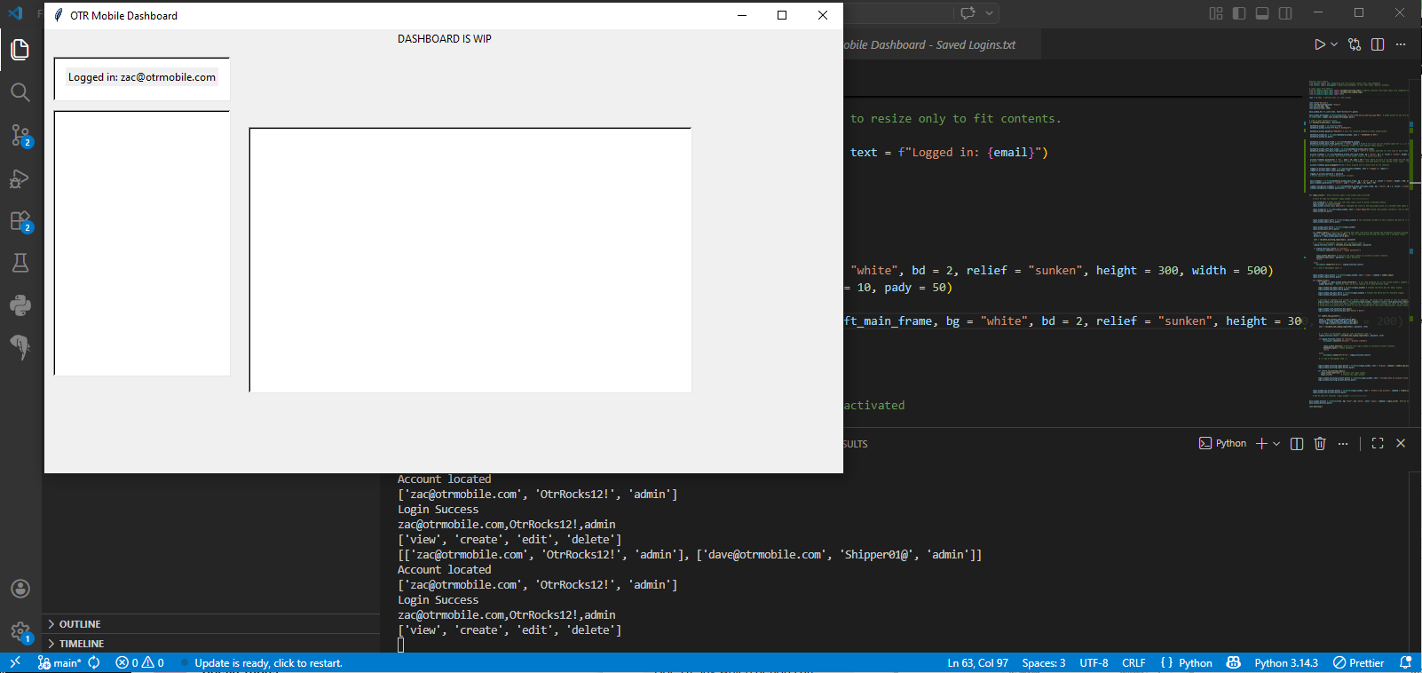Click the left white sunken frame in dashboard

click(x=142, y=243)
